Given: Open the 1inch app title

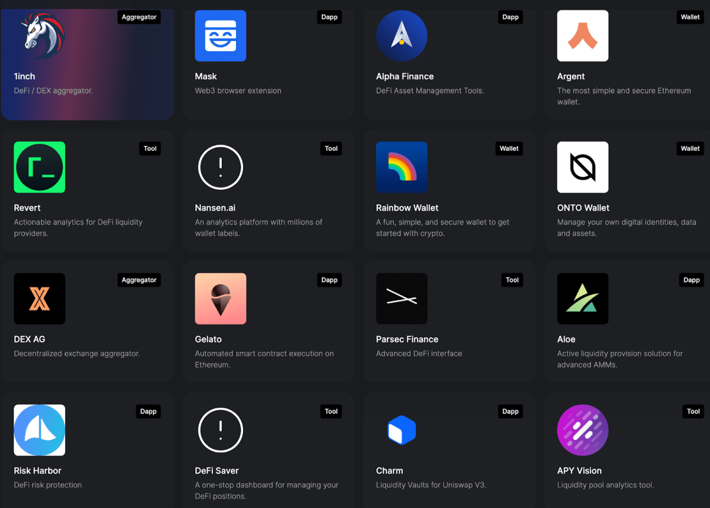Looking at the screenshot, I should click(25, 76).
